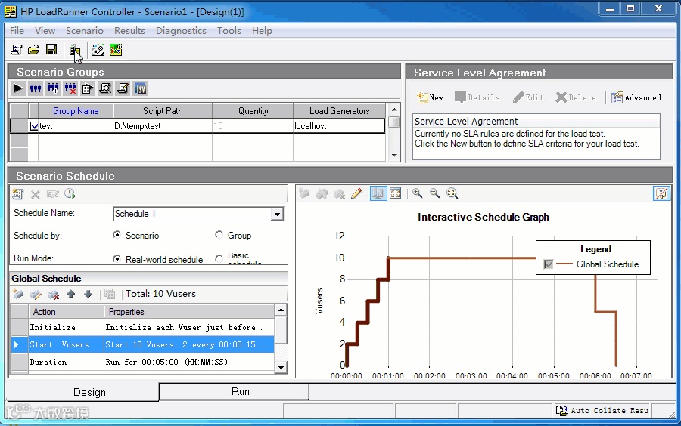Expand the Schedule Name dropdown
Viewport: 681px width, 426px height.
(277, 214)
